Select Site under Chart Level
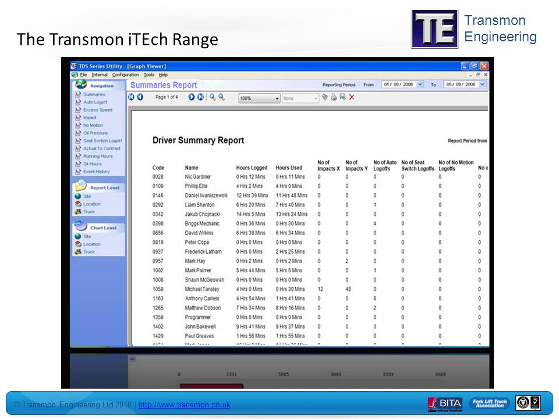The height and width of the screenshot is (419, 559). 87,236
